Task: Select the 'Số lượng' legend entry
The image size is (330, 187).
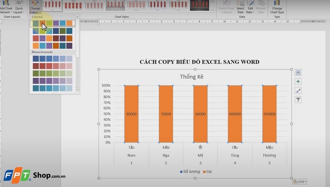Action: 190,171
